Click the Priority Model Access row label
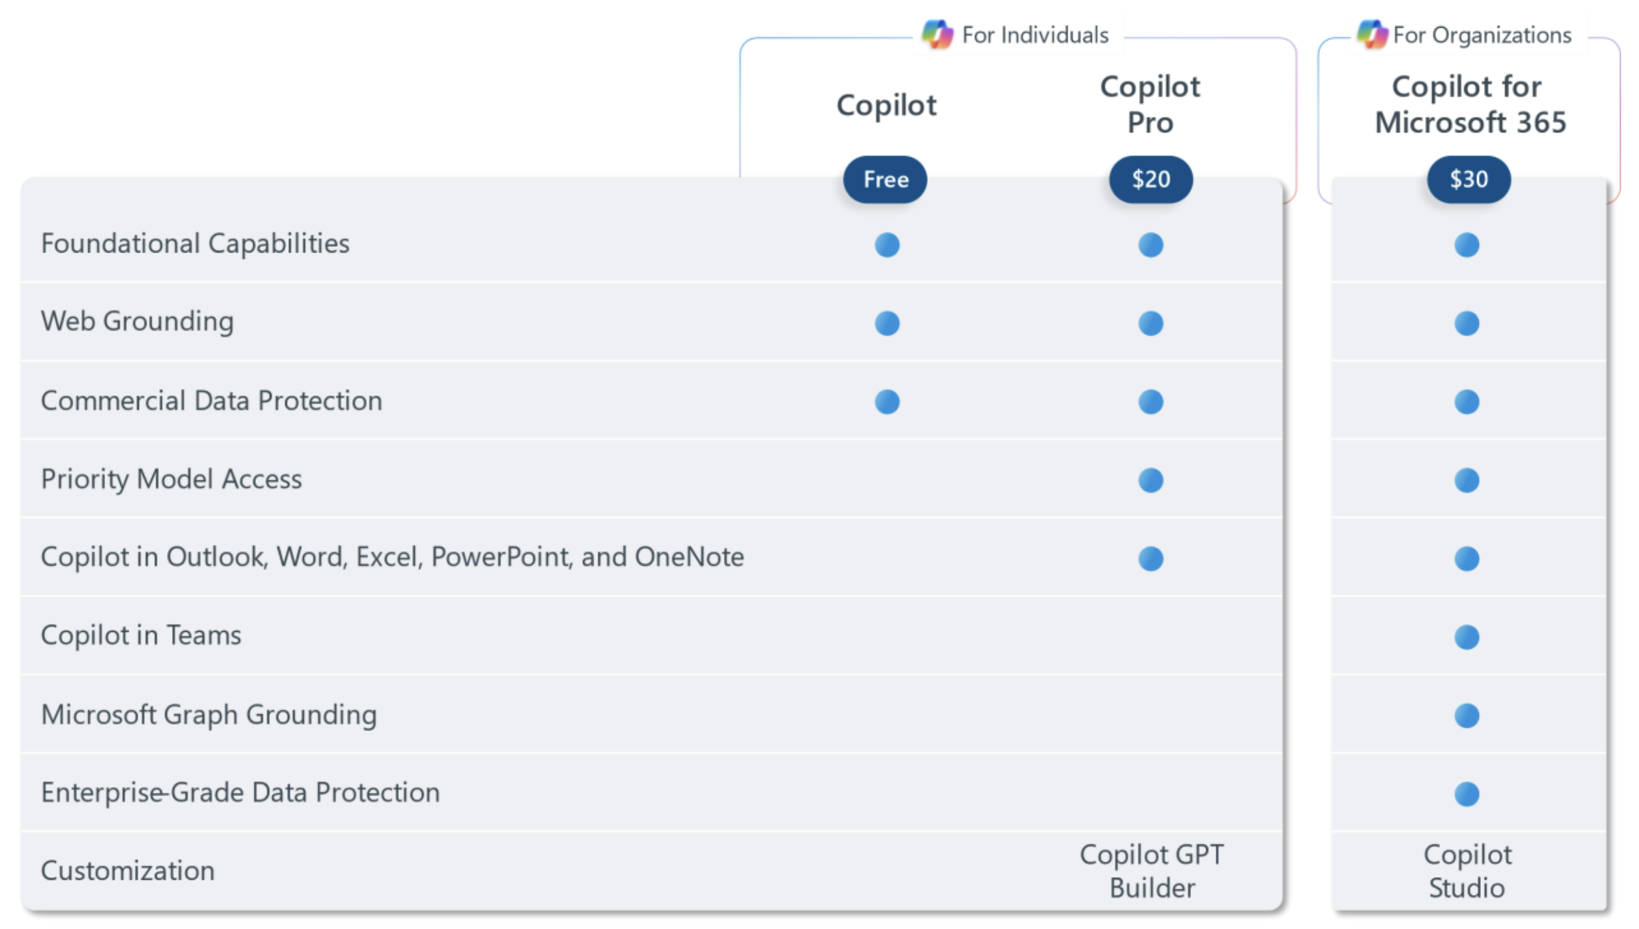Screen dimensions: 1639x929 click(x=171, y=479)
